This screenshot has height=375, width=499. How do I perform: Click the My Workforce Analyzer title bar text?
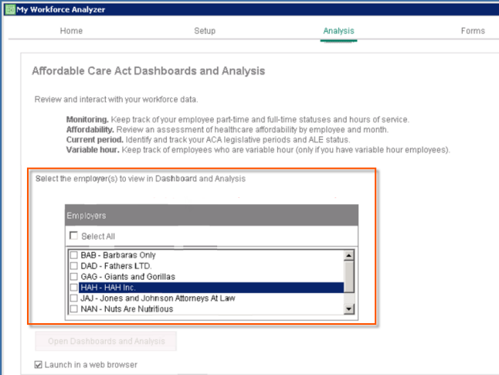60,9
